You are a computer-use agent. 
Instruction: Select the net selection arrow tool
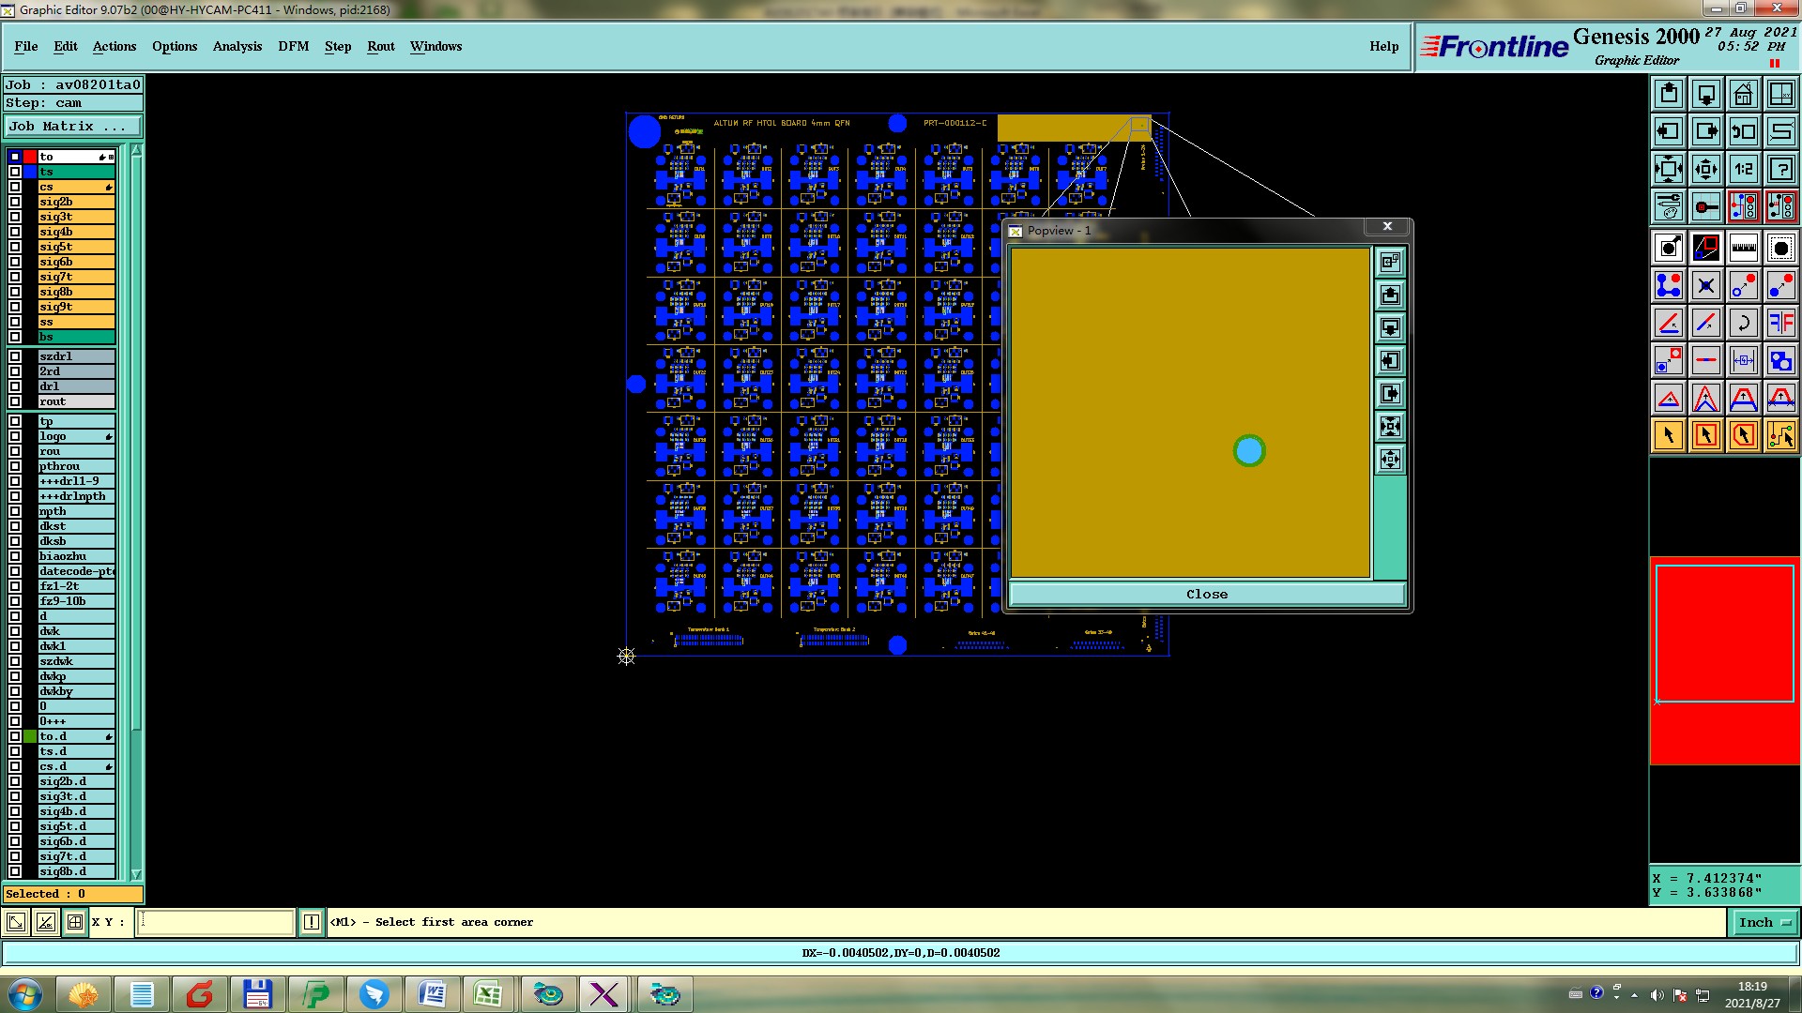1780,435
